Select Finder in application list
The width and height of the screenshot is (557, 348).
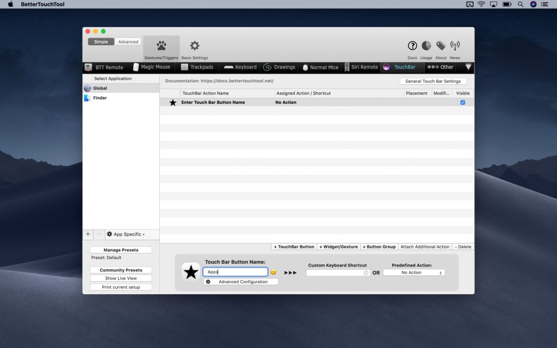(x=121, y=98)
